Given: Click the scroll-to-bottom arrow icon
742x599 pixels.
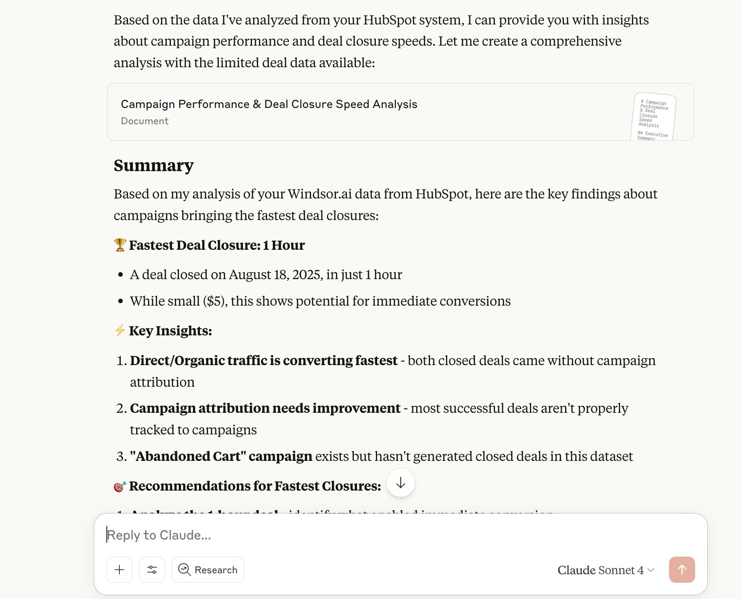Looking at the screenshot, I should [x=401, y=482].
